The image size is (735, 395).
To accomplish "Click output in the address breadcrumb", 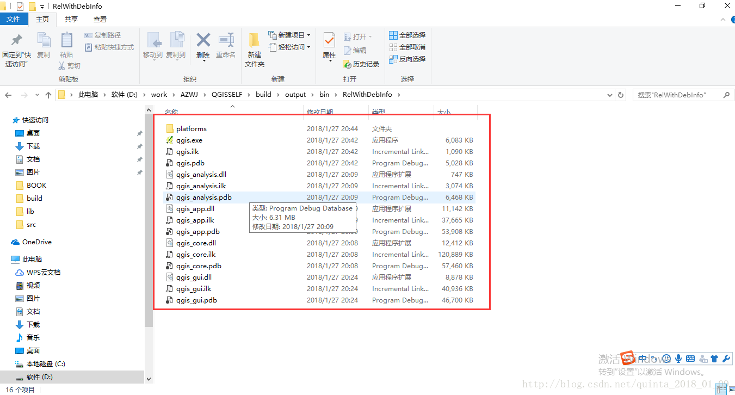I will 295,95.
